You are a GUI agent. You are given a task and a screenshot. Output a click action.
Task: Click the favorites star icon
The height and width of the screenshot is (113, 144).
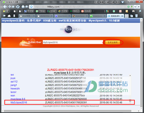click(4, 11)
